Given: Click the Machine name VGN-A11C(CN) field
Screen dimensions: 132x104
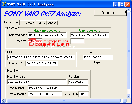Looking at the screenshot, I should pyautogui.click(x=37, y=82).
